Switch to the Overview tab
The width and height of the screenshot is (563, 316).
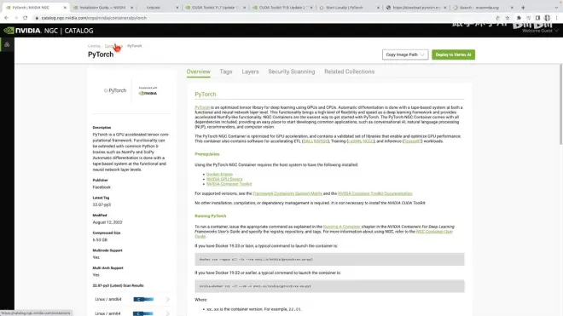click(x=198, y=72)
